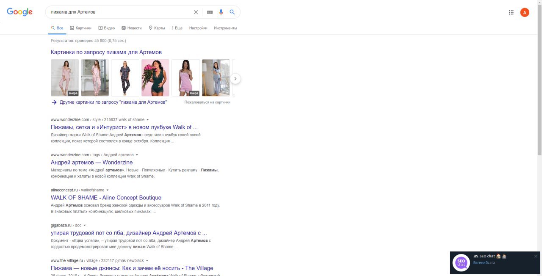Open the account avatar A

click(525, 12)
